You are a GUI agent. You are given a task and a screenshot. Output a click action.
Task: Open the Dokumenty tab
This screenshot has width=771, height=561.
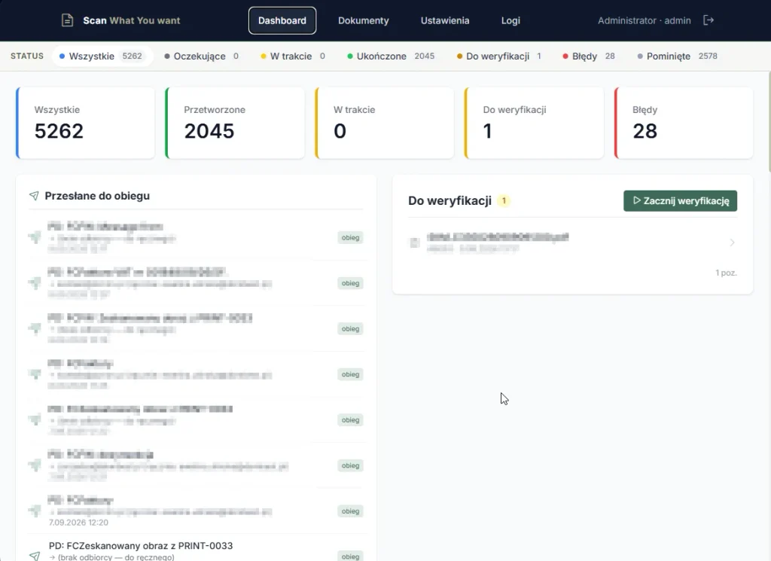(x=364, y=20)
